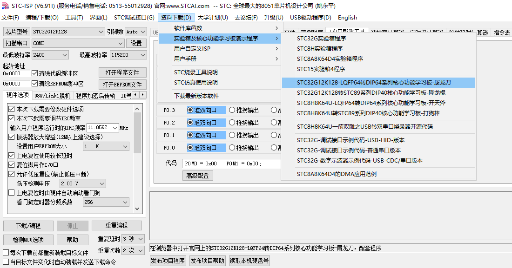The width and height of the screenshot is (512, 268).
Task: Open the 工具(T) menu
Action: pos(74,18)
